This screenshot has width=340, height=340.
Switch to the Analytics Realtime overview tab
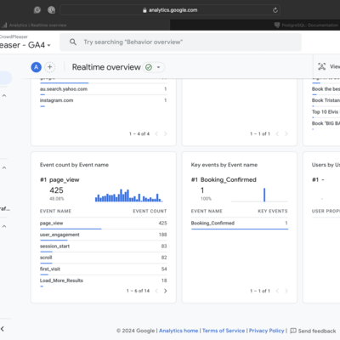click(x=85, y=25)
